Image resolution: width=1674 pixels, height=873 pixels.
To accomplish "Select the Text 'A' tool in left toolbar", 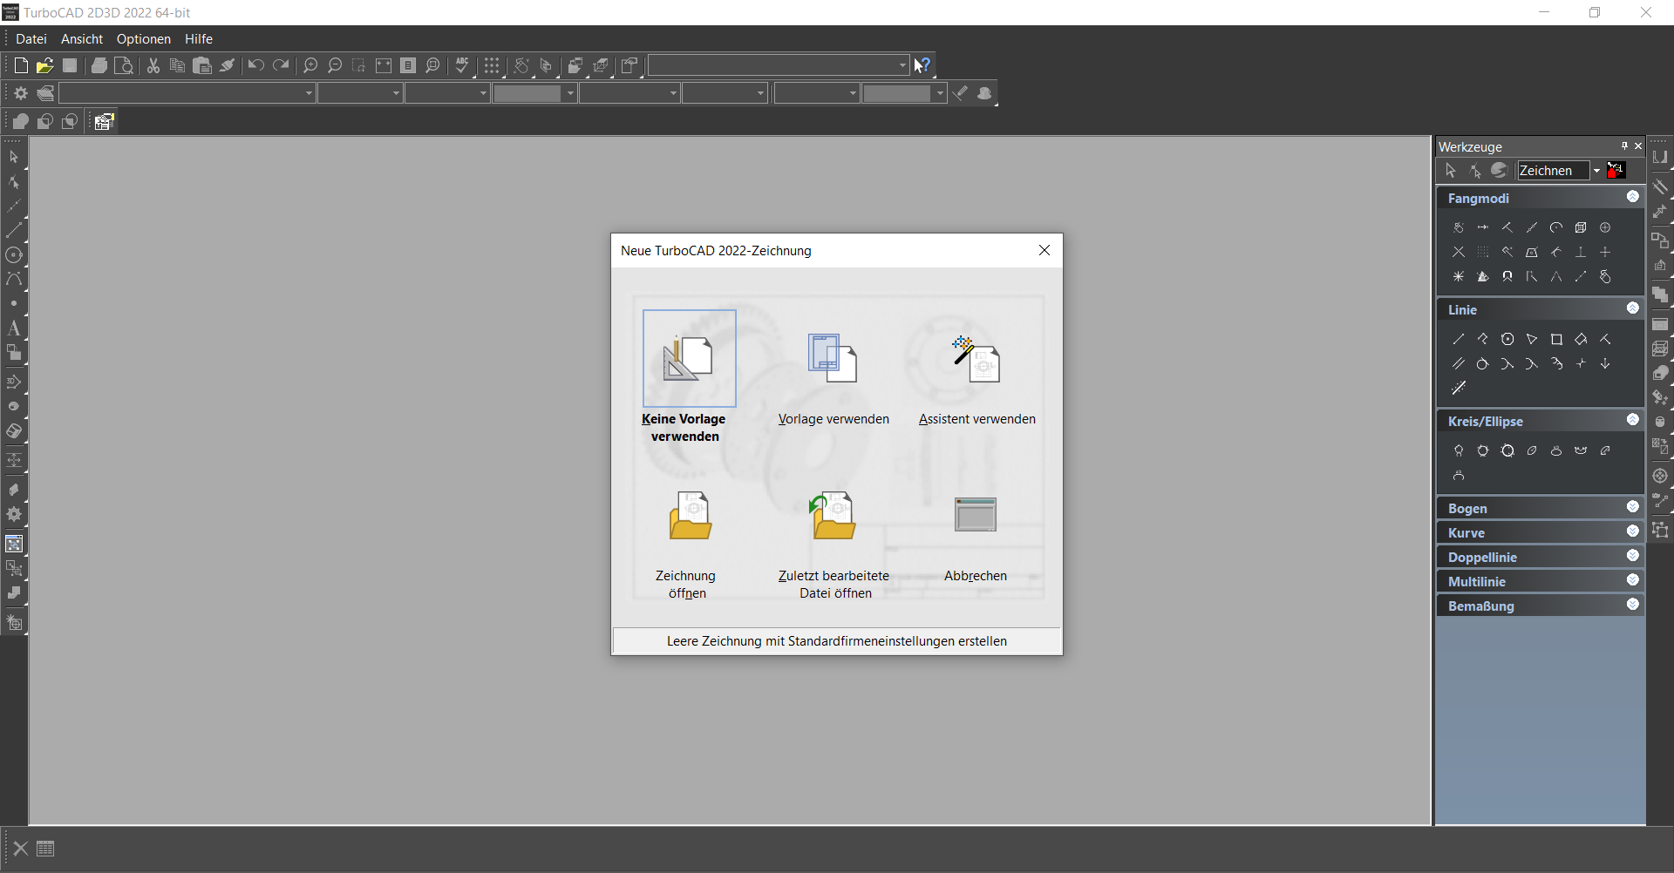I will [x=14, y=328].
